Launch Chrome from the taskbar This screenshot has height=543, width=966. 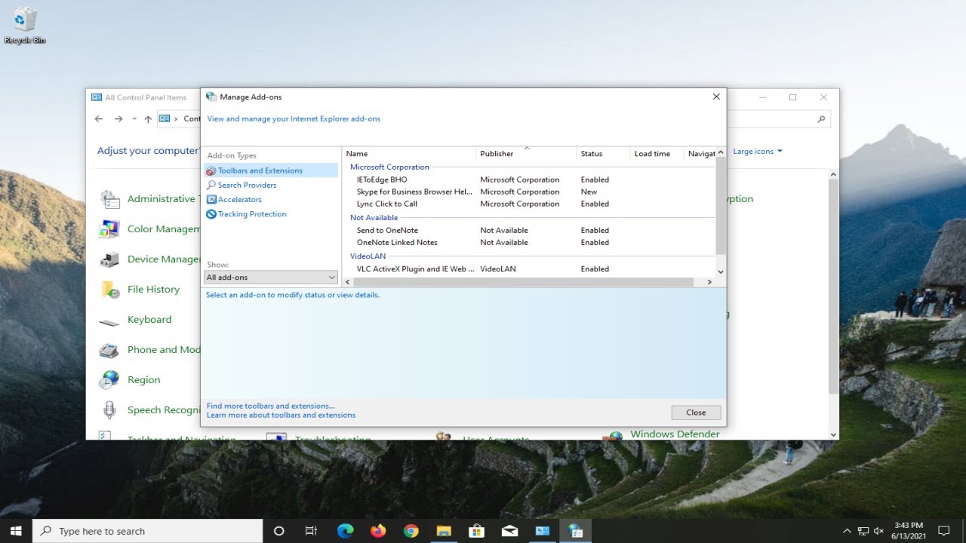(411, 531)
